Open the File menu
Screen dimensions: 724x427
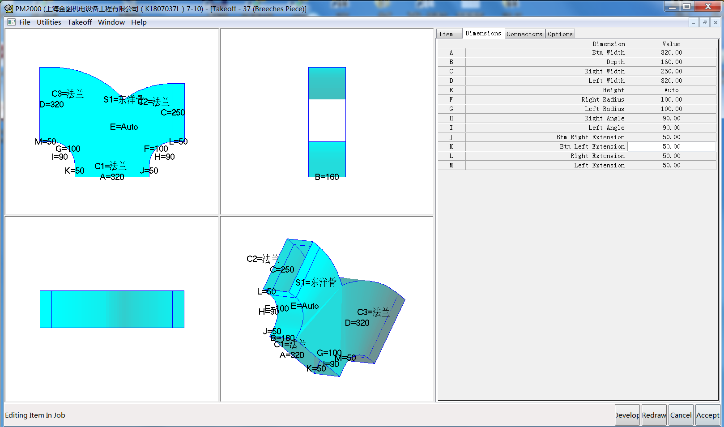25,22
